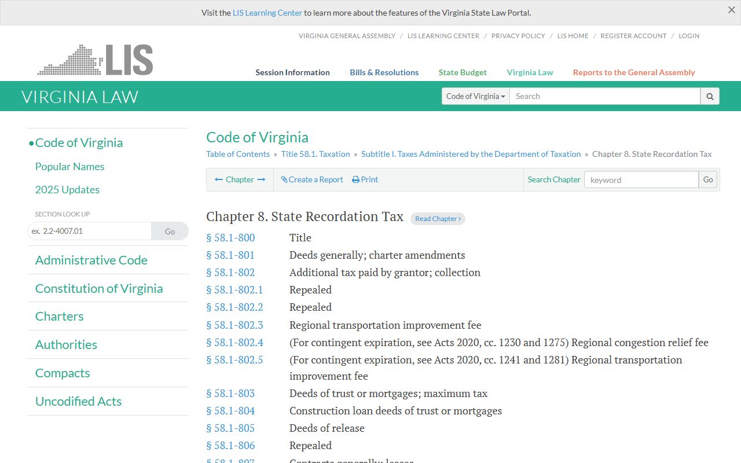
Task: Open Authorities in sidebar
Action: (x=66, y=345)
